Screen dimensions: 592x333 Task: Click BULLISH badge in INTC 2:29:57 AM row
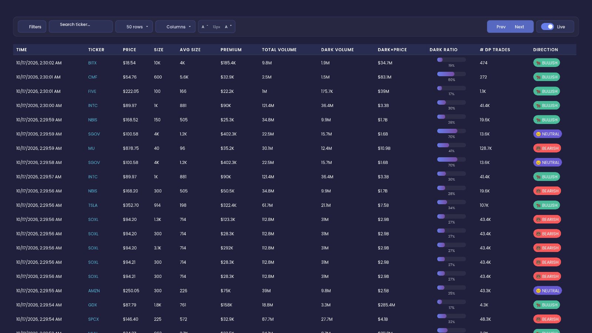546,177
